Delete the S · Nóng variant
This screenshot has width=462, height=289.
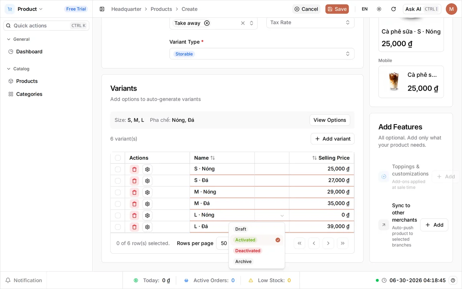point(134,169)
